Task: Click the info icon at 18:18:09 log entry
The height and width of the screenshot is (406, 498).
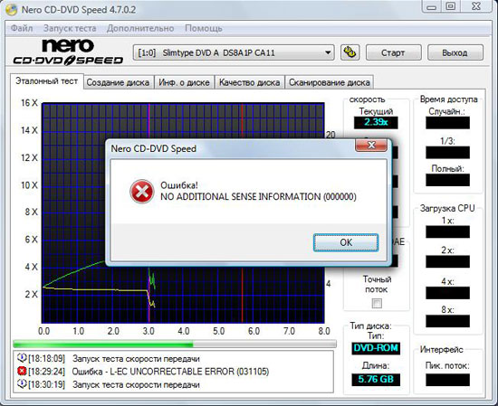Action: (22, 358)
